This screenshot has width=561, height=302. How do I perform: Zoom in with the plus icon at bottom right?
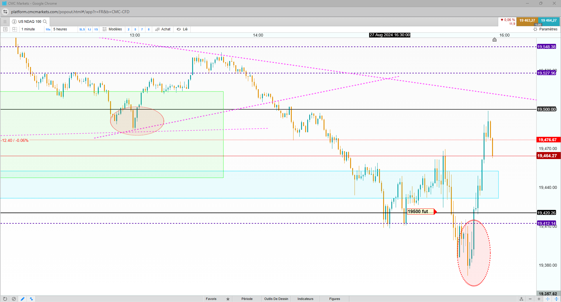tap(539, 299)
